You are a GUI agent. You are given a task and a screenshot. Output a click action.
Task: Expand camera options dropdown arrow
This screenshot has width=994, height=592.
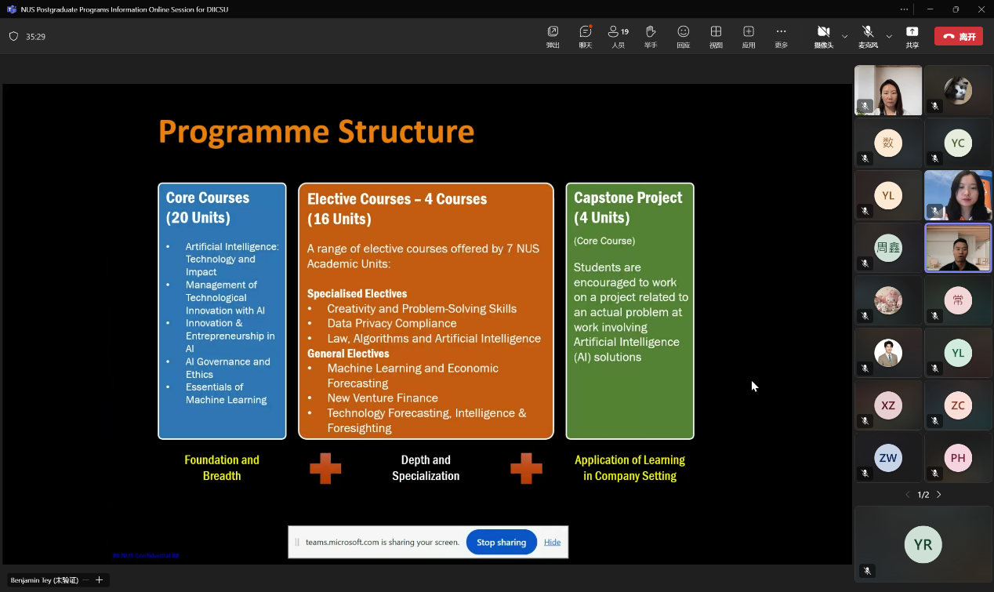[x=844, y=36]
